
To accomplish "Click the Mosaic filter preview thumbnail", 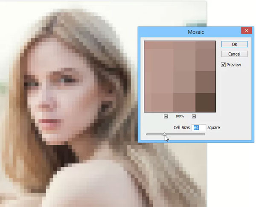I will coord(180,76).
